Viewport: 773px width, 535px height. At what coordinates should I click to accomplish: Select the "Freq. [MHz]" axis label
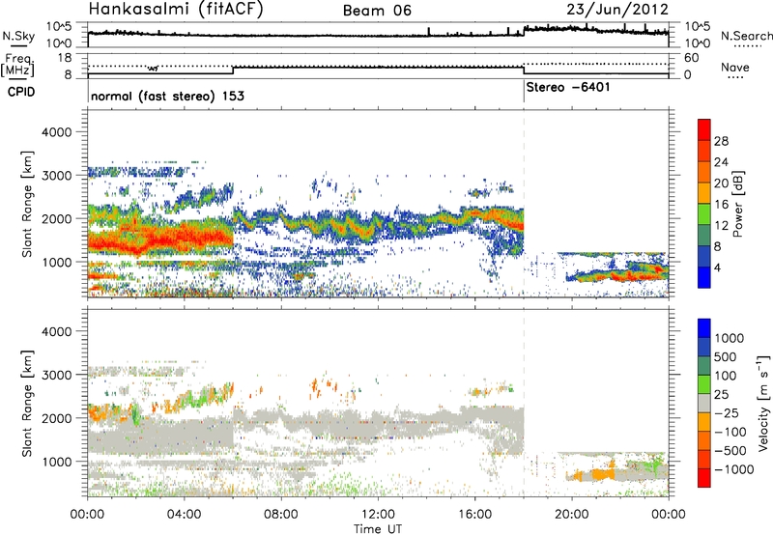pos(18,65)
